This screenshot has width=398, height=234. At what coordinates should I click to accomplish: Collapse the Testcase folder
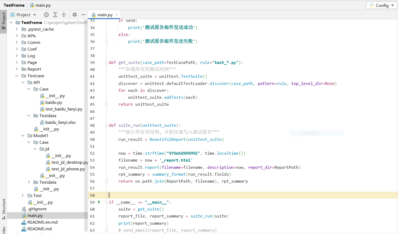pyautogui.click(x=17, y=76)
